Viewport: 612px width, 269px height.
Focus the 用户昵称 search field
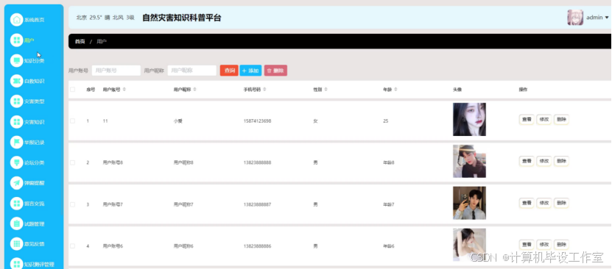[x=192, y=71]
